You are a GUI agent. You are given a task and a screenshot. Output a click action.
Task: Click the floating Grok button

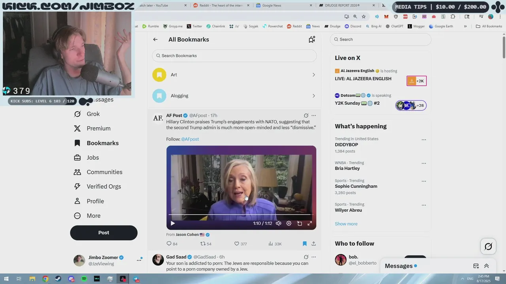[489, 247]
